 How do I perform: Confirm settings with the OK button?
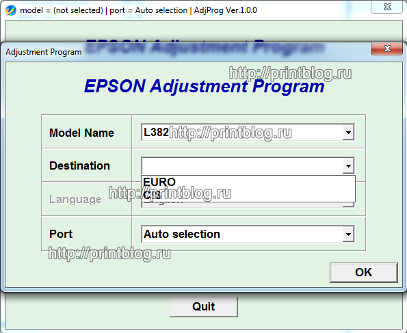pos(364,273)
